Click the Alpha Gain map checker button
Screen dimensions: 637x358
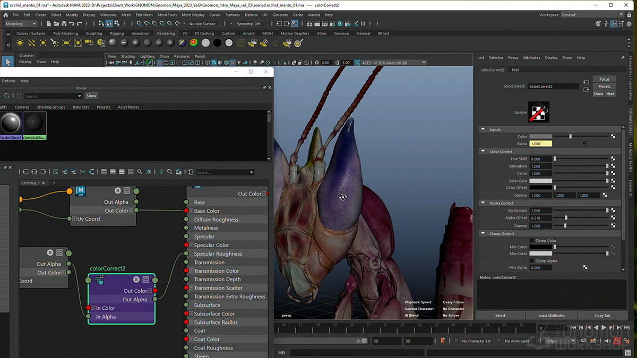pyautogui.click(x=613, y=211)
